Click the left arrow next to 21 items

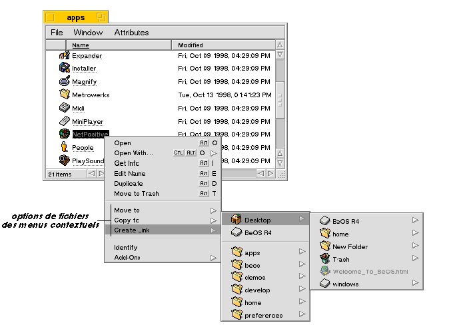click(x=92, y=173)
